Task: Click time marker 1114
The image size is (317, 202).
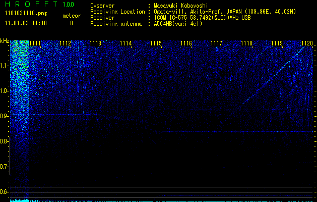Action: click(x=126, y=43)
